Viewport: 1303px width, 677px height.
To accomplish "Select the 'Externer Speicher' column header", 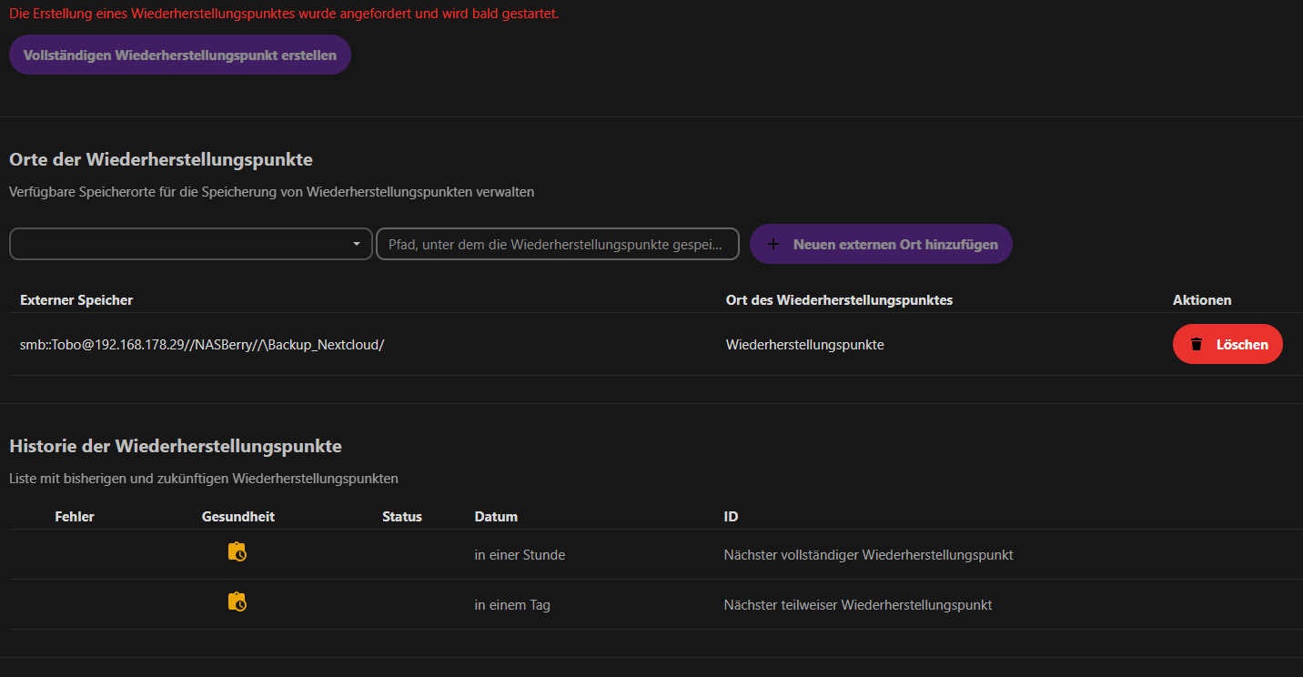I will pyautogui.click(x=76, y=300).
